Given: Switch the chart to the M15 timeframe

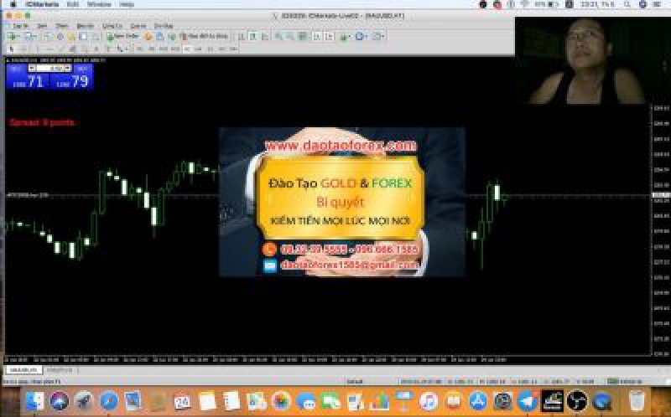Looking at the screenshot, I should [x=164, y=49].
